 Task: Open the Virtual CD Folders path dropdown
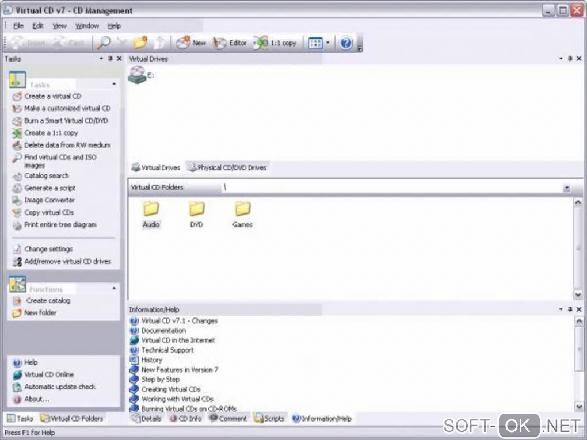[567, 188]
